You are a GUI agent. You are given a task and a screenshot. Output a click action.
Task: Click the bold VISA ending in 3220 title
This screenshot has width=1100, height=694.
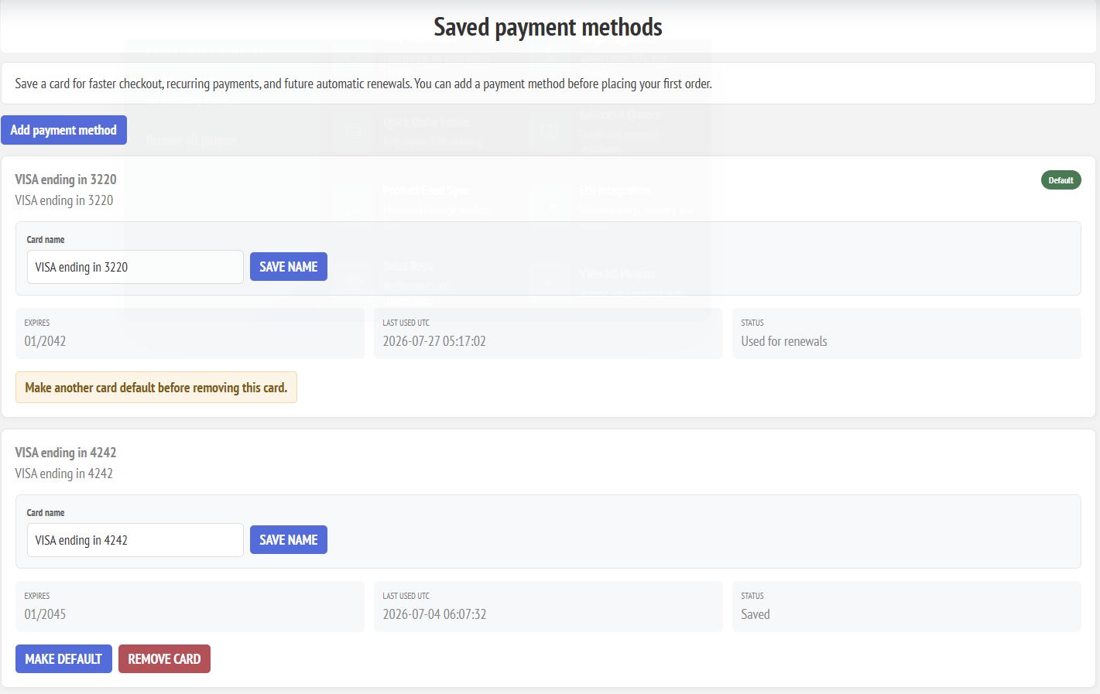(66, 179)
